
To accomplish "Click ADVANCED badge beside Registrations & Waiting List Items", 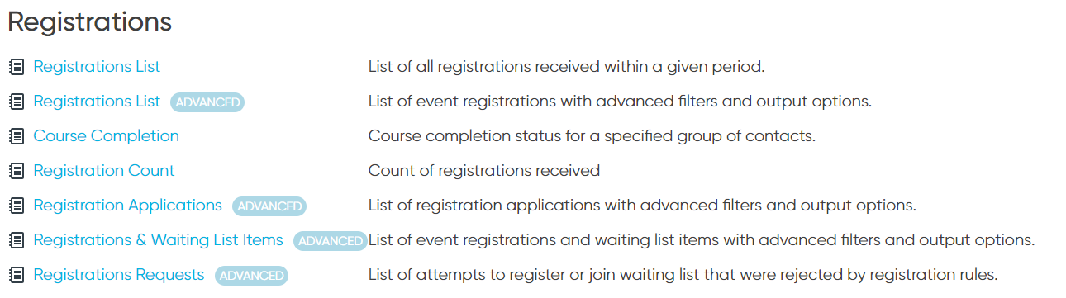I will pyautogui.click(x=330, y=241).
